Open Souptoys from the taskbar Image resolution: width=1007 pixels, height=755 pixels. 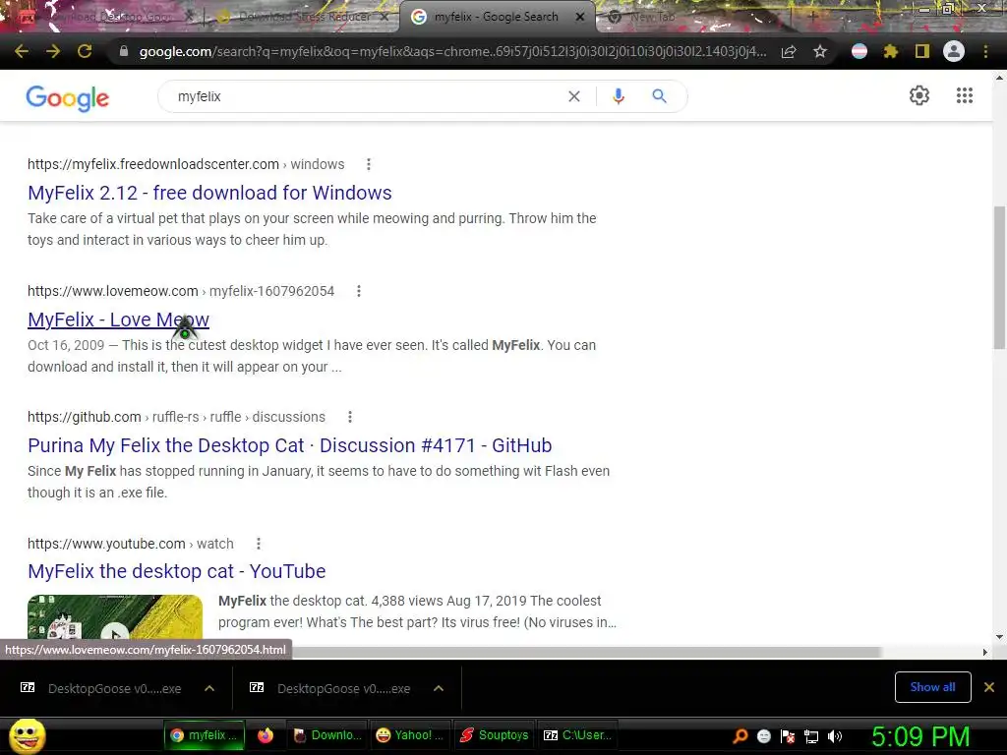point(495,735)
